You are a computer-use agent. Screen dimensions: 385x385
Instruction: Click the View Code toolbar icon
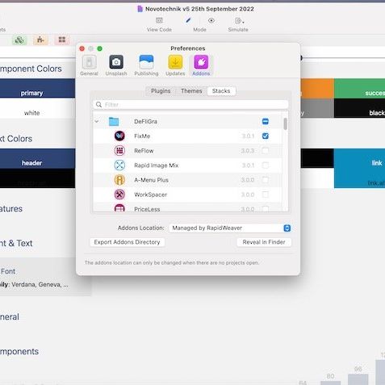coord(159,20)
